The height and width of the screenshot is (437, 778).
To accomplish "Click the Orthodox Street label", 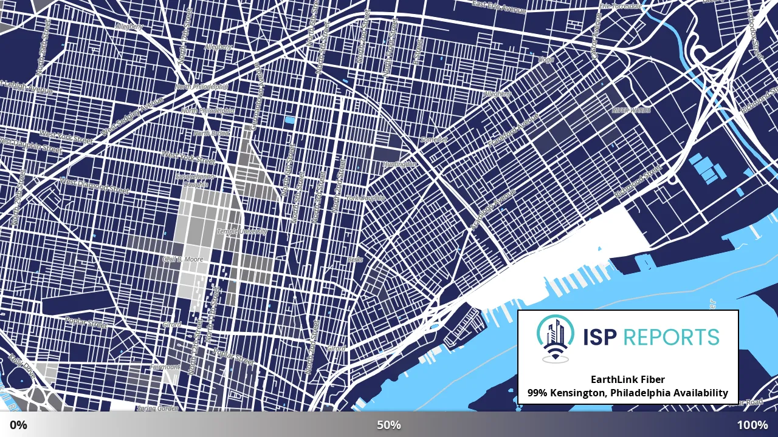I will tap(754, 33).
